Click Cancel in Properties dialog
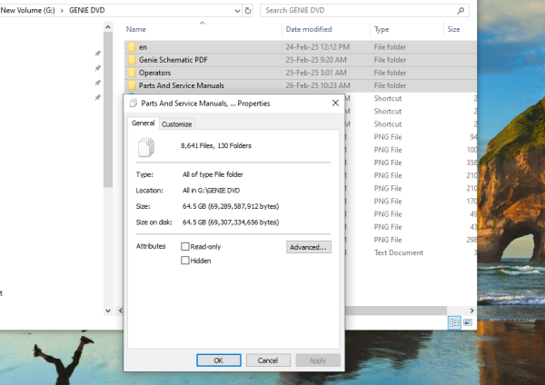The height and width of the screenshot is (385, 545). [x=268, y=360]
